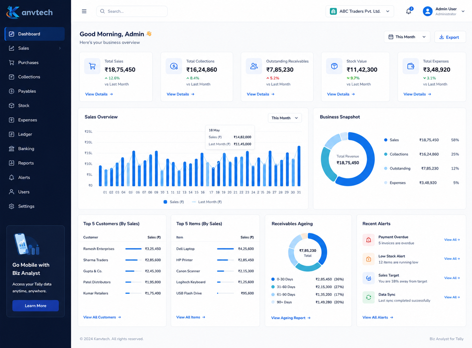Click the Kanvtech logo
Viewport: 472px width, 348px height.
click(29, 12)
